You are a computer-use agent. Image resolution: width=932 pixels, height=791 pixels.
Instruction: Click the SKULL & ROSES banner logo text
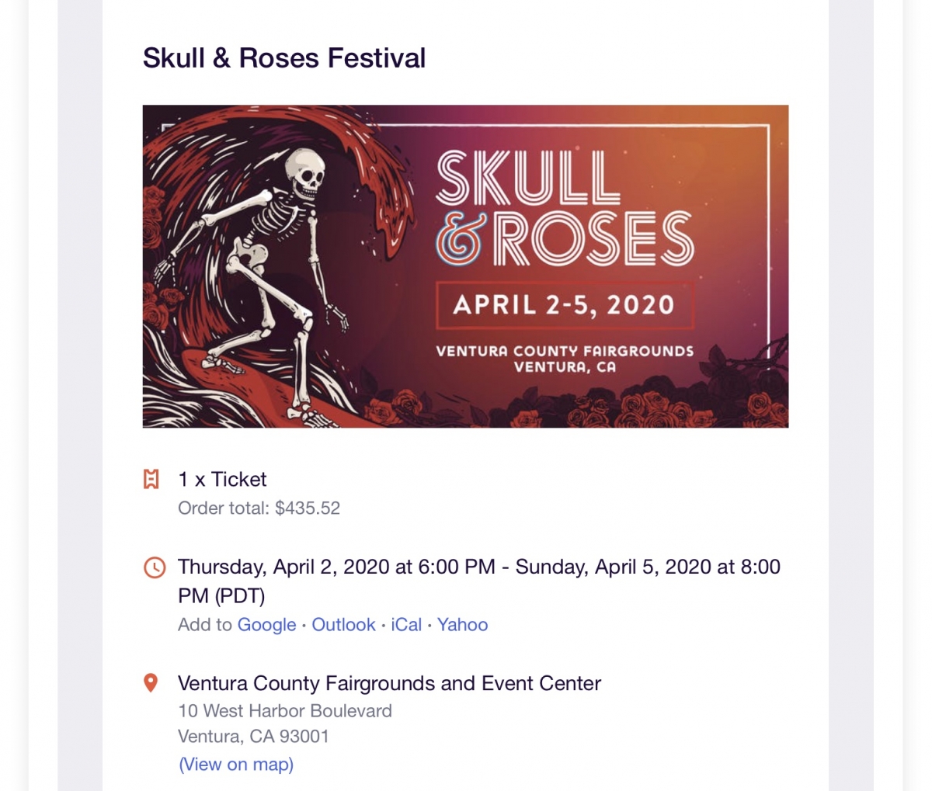click(564, 207)
